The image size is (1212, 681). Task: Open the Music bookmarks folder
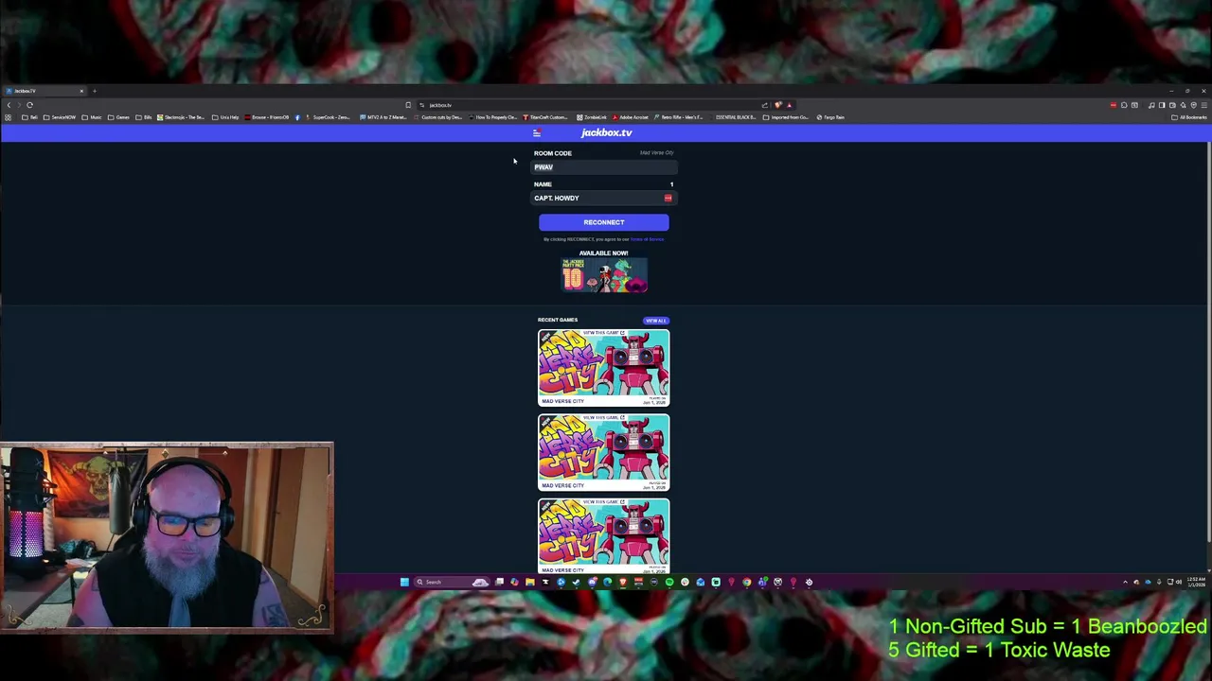click(92, 117)
